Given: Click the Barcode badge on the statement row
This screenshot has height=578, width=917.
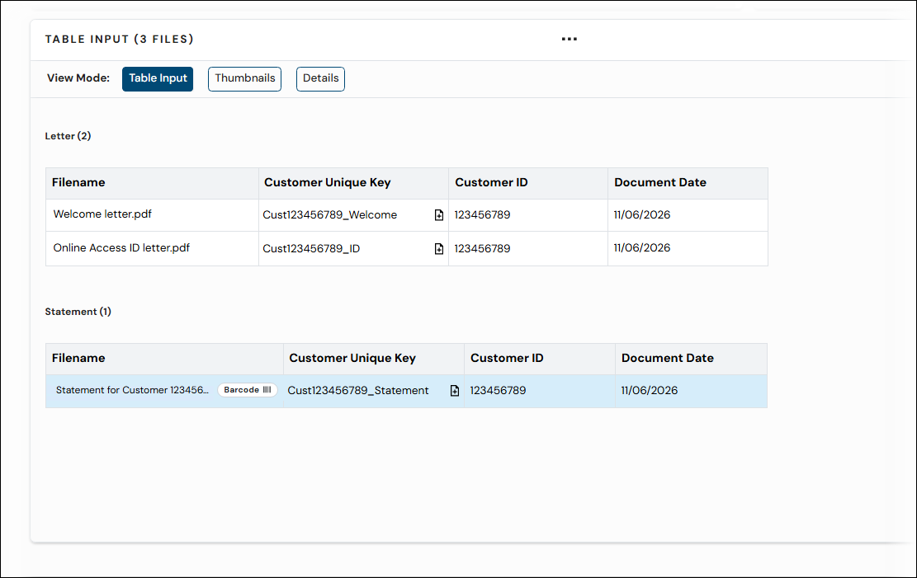Looking at the screenshot, I should (x=248, y=390).
